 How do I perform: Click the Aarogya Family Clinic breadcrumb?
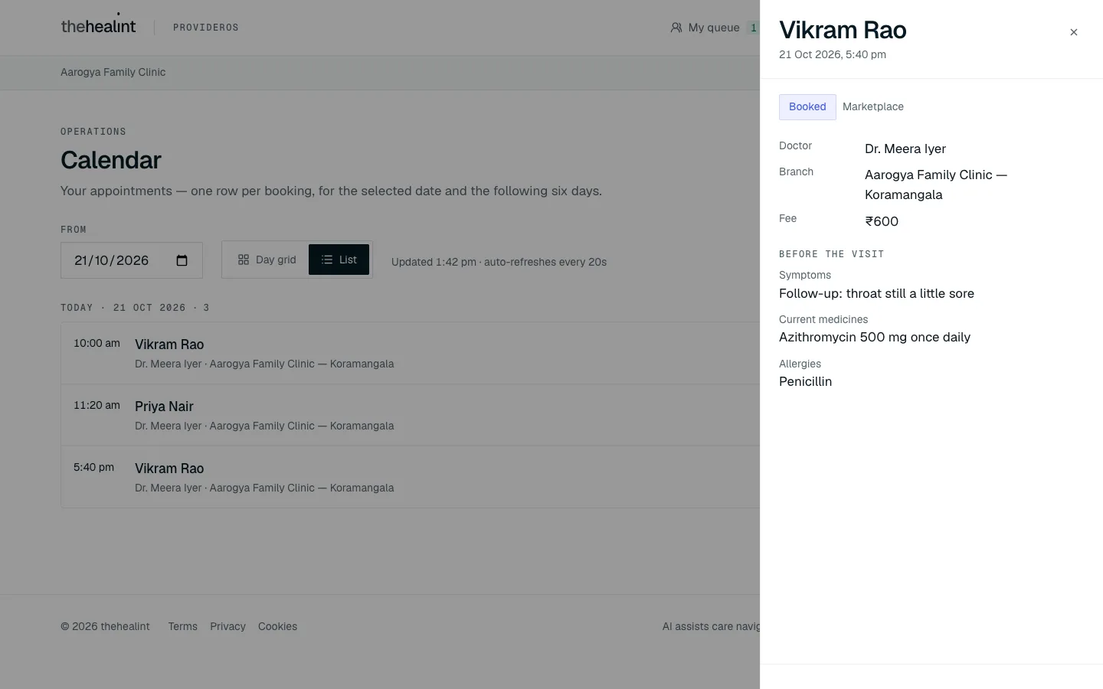113,72
